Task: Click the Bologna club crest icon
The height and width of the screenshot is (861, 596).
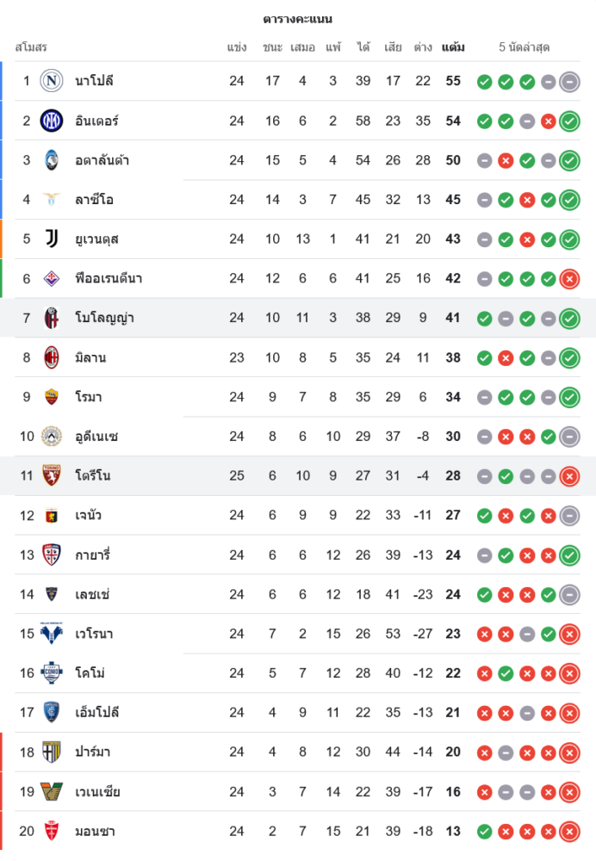Action: point(52,319)
